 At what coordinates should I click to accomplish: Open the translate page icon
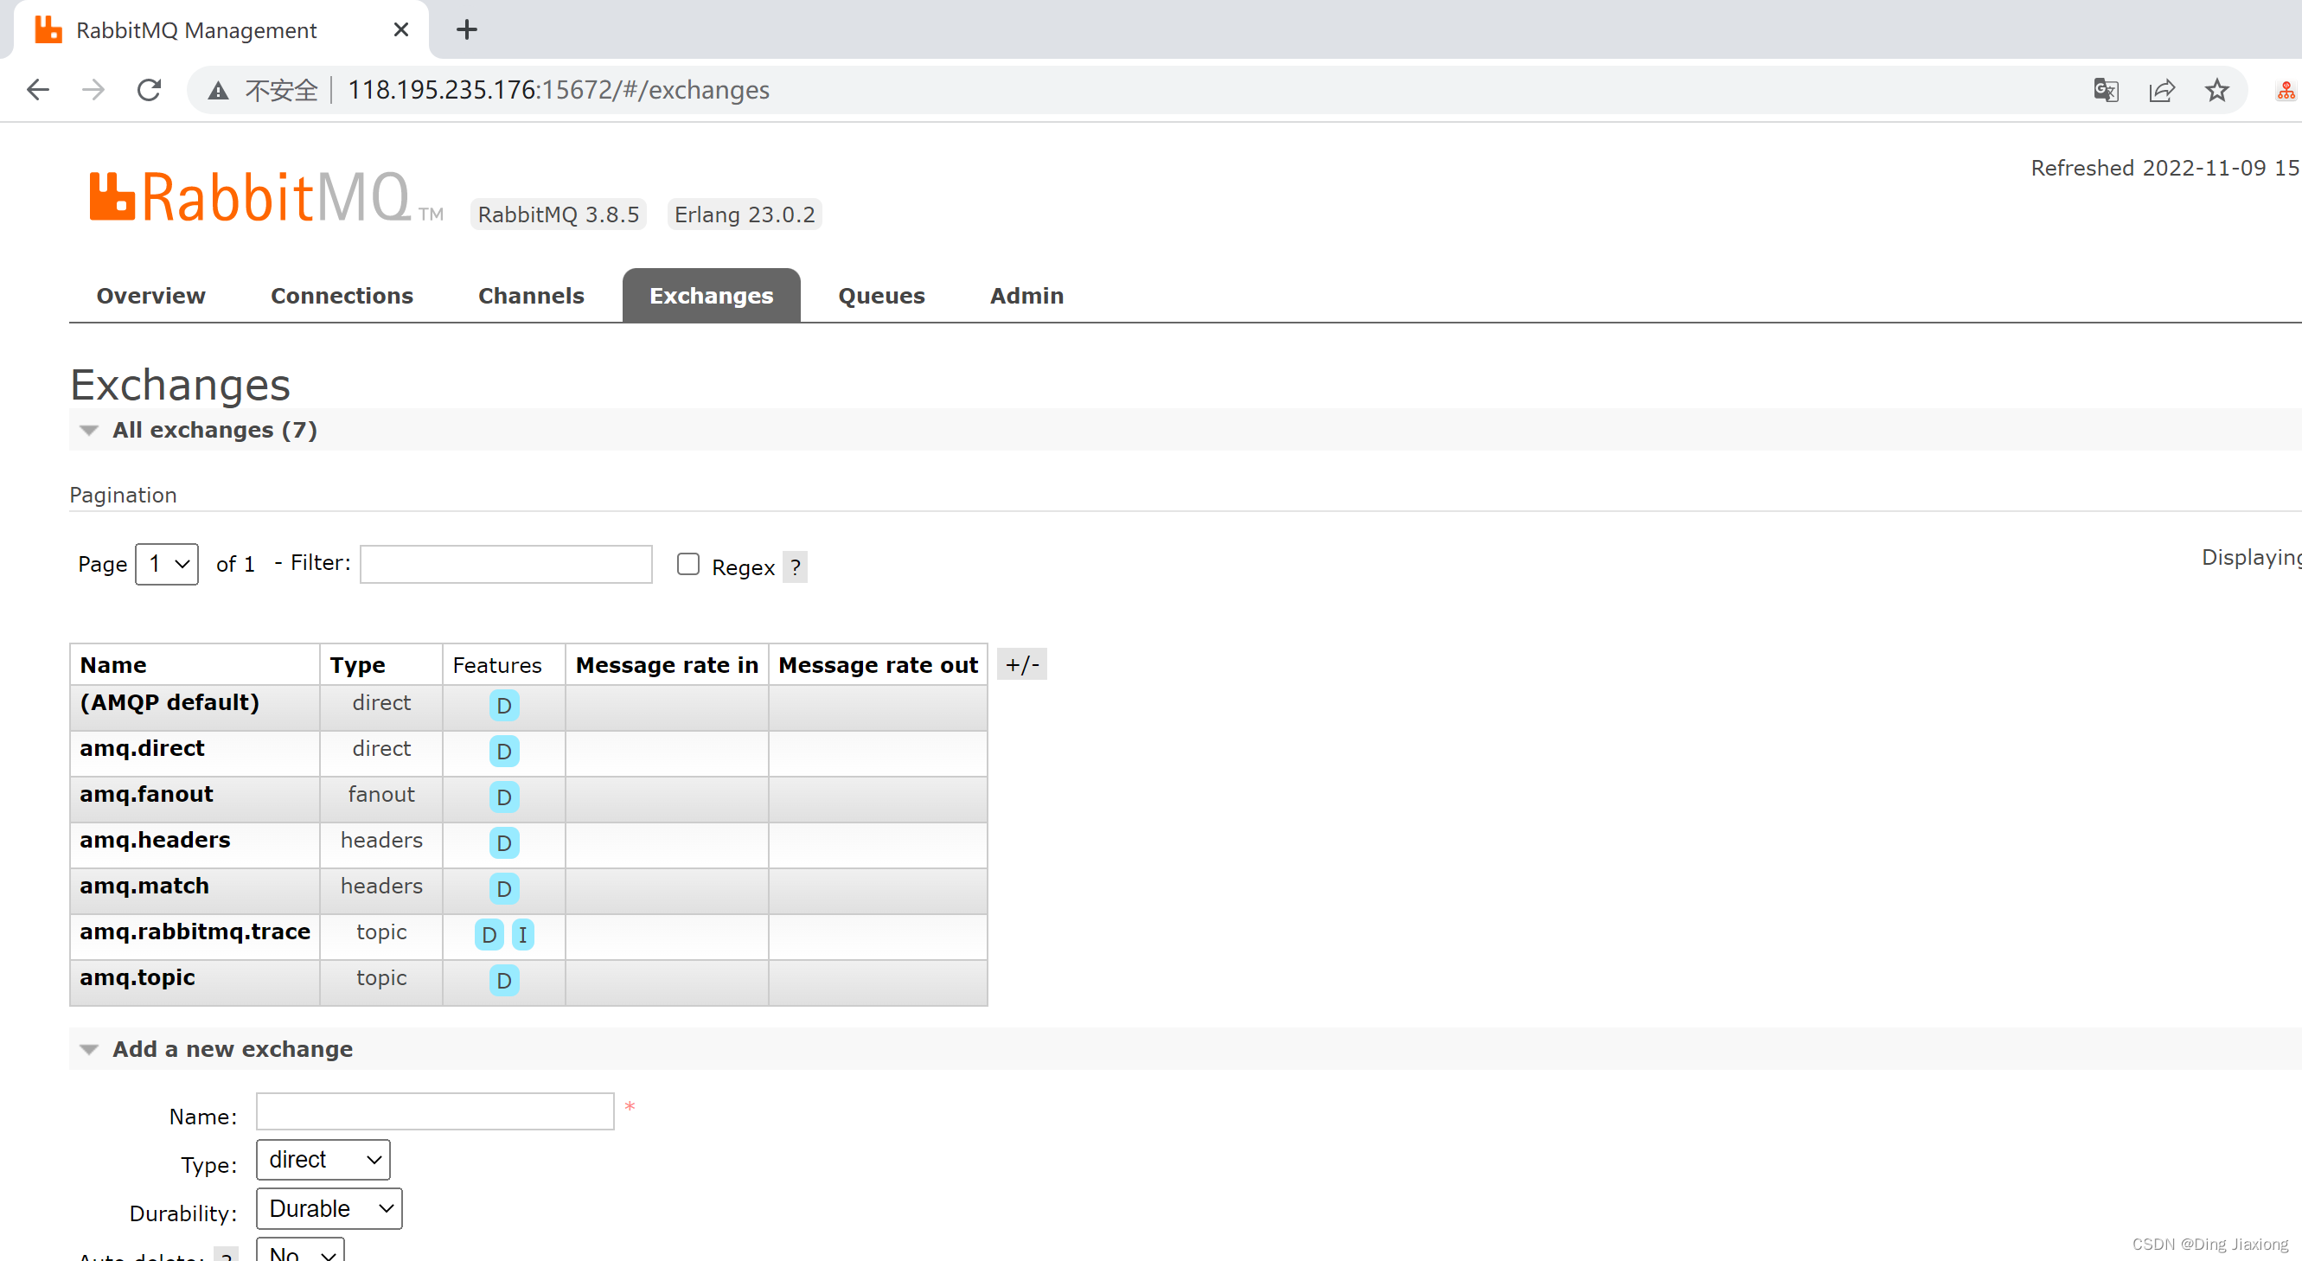coord(2106,90)
